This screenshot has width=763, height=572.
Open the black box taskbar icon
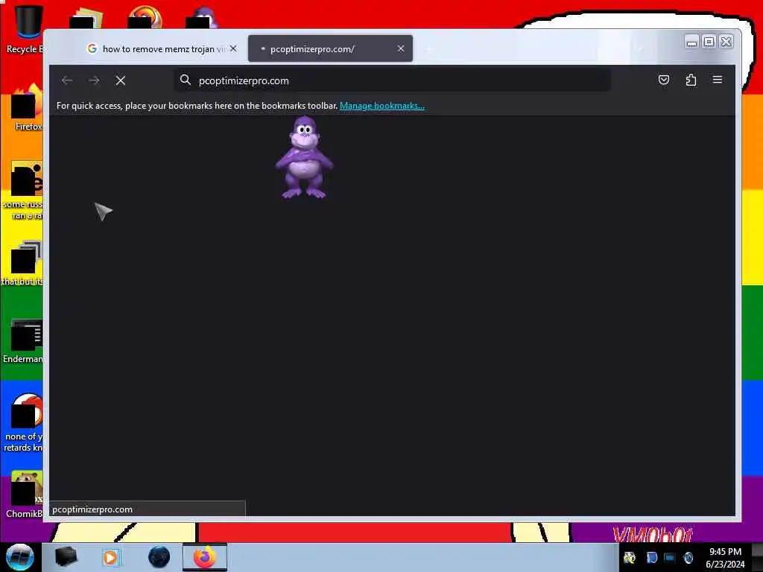66,557
